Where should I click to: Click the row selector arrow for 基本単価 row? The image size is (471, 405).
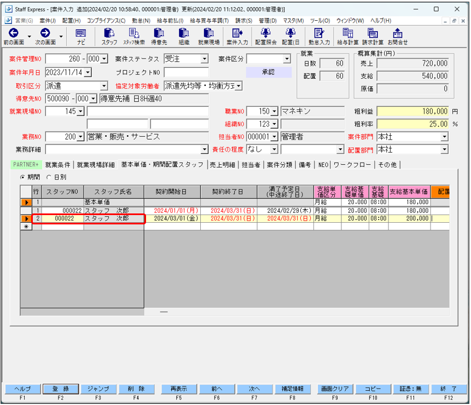point(26,202)
